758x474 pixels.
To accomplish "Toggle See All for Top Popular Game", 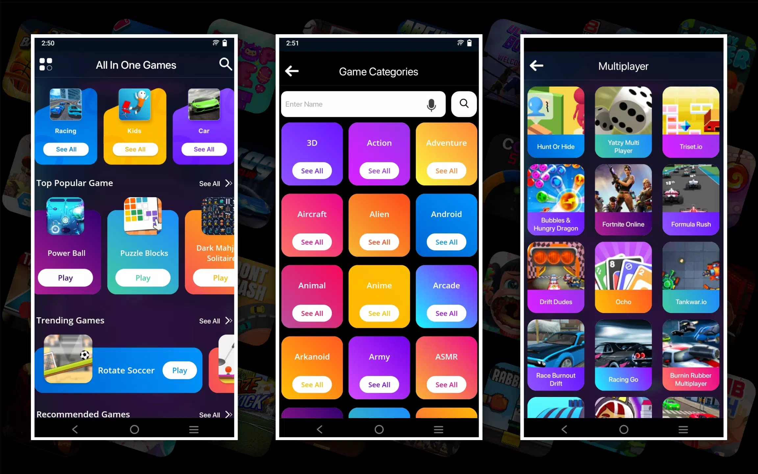I will [215, 183].
